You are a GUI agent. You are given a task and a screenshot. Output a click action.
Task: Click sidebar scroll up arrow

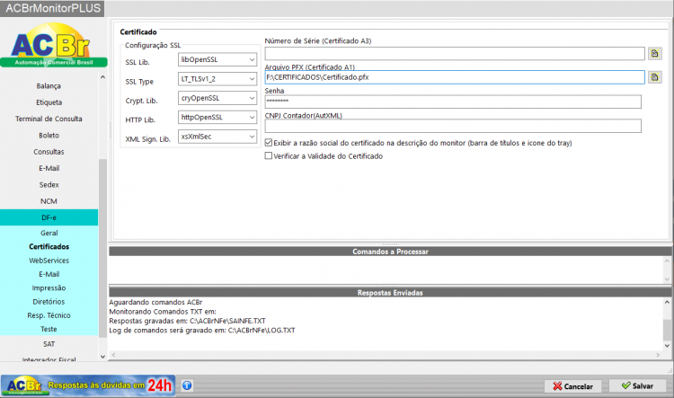click(x=102, y=77)
